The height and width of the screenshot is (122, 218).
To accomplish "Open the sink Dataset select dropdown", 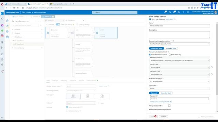I will click(x=81, y=103).
